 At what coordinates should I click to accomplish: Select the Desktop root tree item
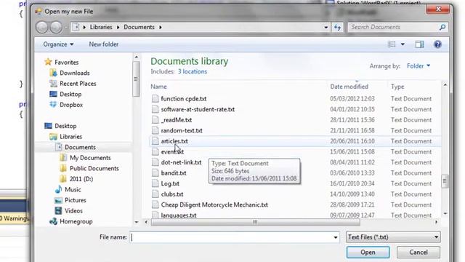tap(65, 126)
